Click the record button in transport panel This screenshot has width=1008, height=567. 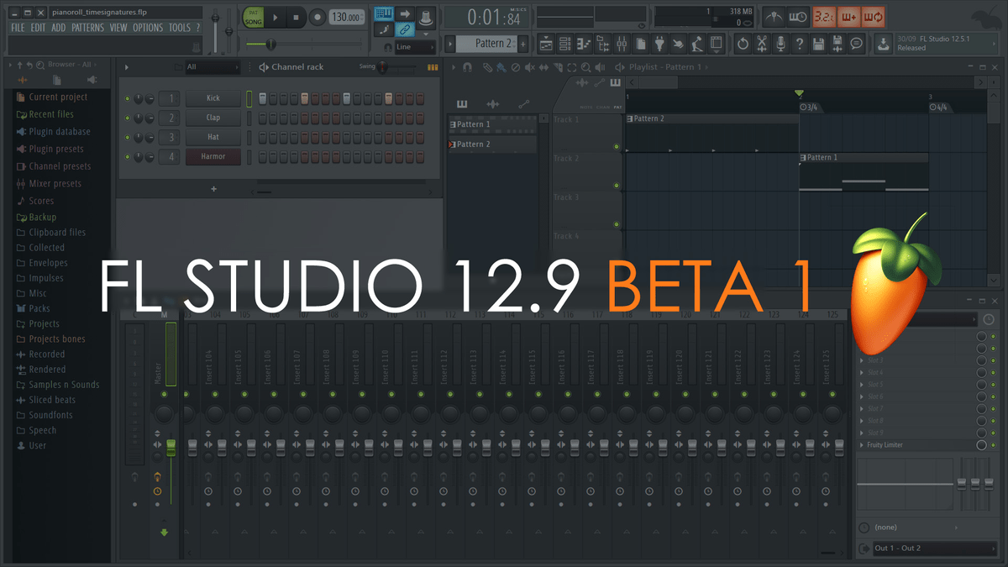pyautogui.click(x=318, y=17)
